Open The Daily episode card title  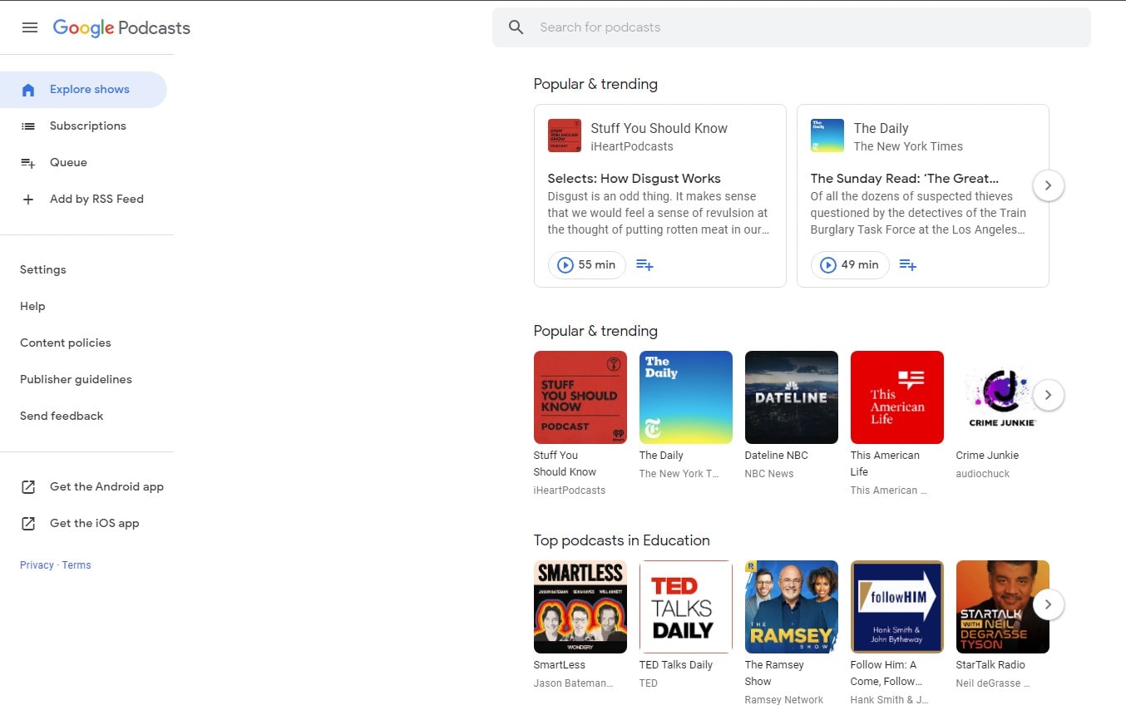[881, 128]
